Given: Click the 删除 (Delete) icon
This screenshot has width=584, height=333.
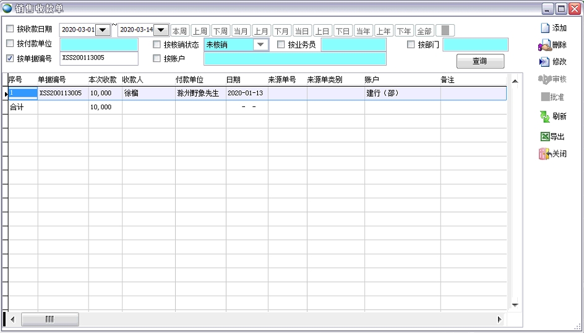Looking at the screenshot, I should coord(544,45).
